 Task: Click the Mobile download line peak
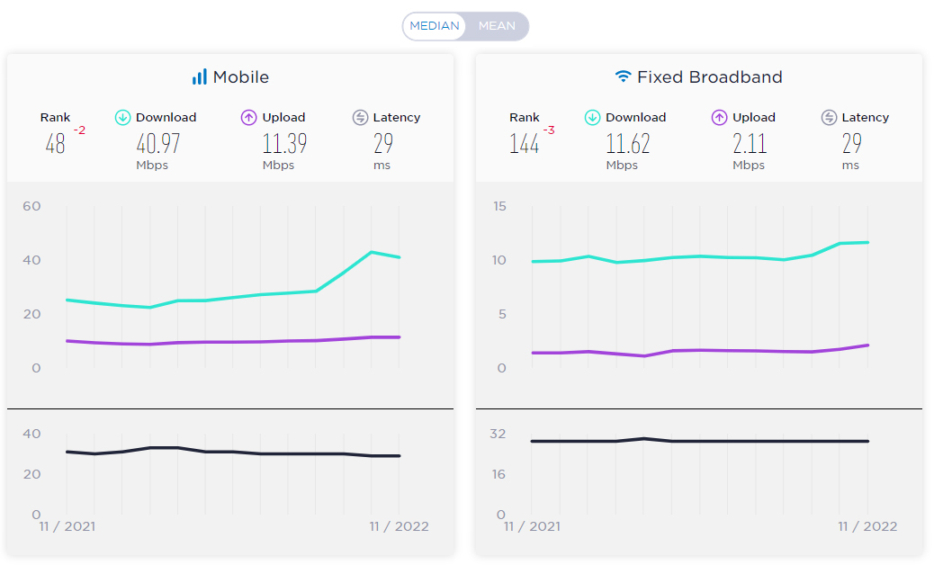[372, 253]
